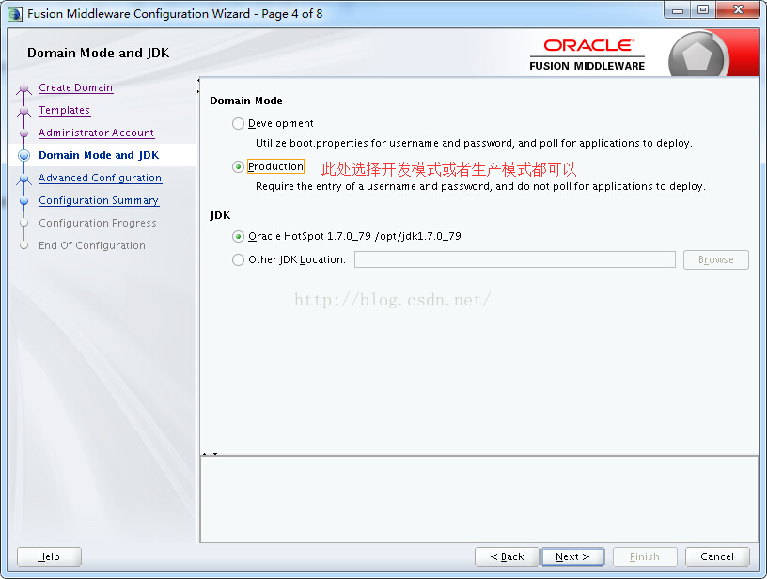Click the Browse button

(715, 259)
